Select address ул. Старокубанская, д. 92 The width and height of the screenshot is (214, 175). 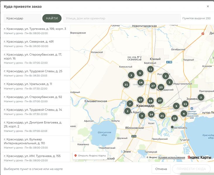pyautogui.click(x=35, y=99)
